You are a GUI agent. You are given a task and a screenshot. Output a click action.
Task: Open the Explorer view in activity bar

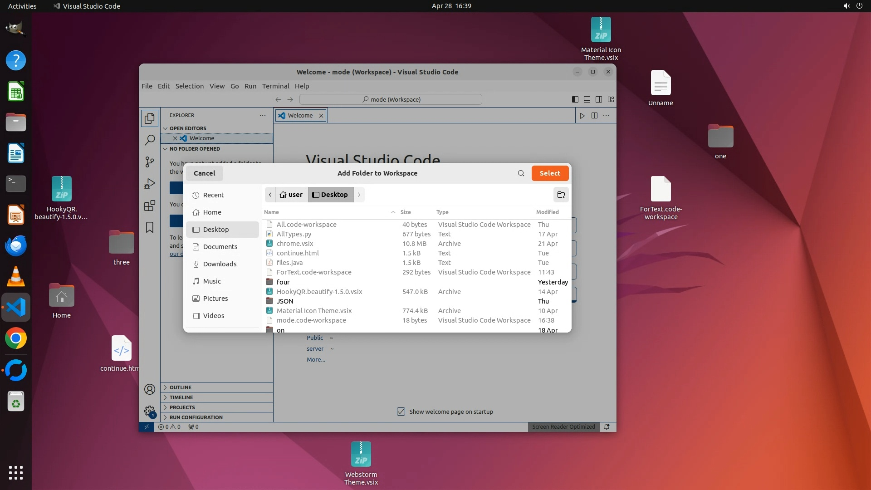click(x=149, y=118)
